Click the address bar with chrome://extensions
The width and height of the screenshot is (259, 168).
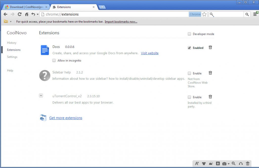pos(114,14)
